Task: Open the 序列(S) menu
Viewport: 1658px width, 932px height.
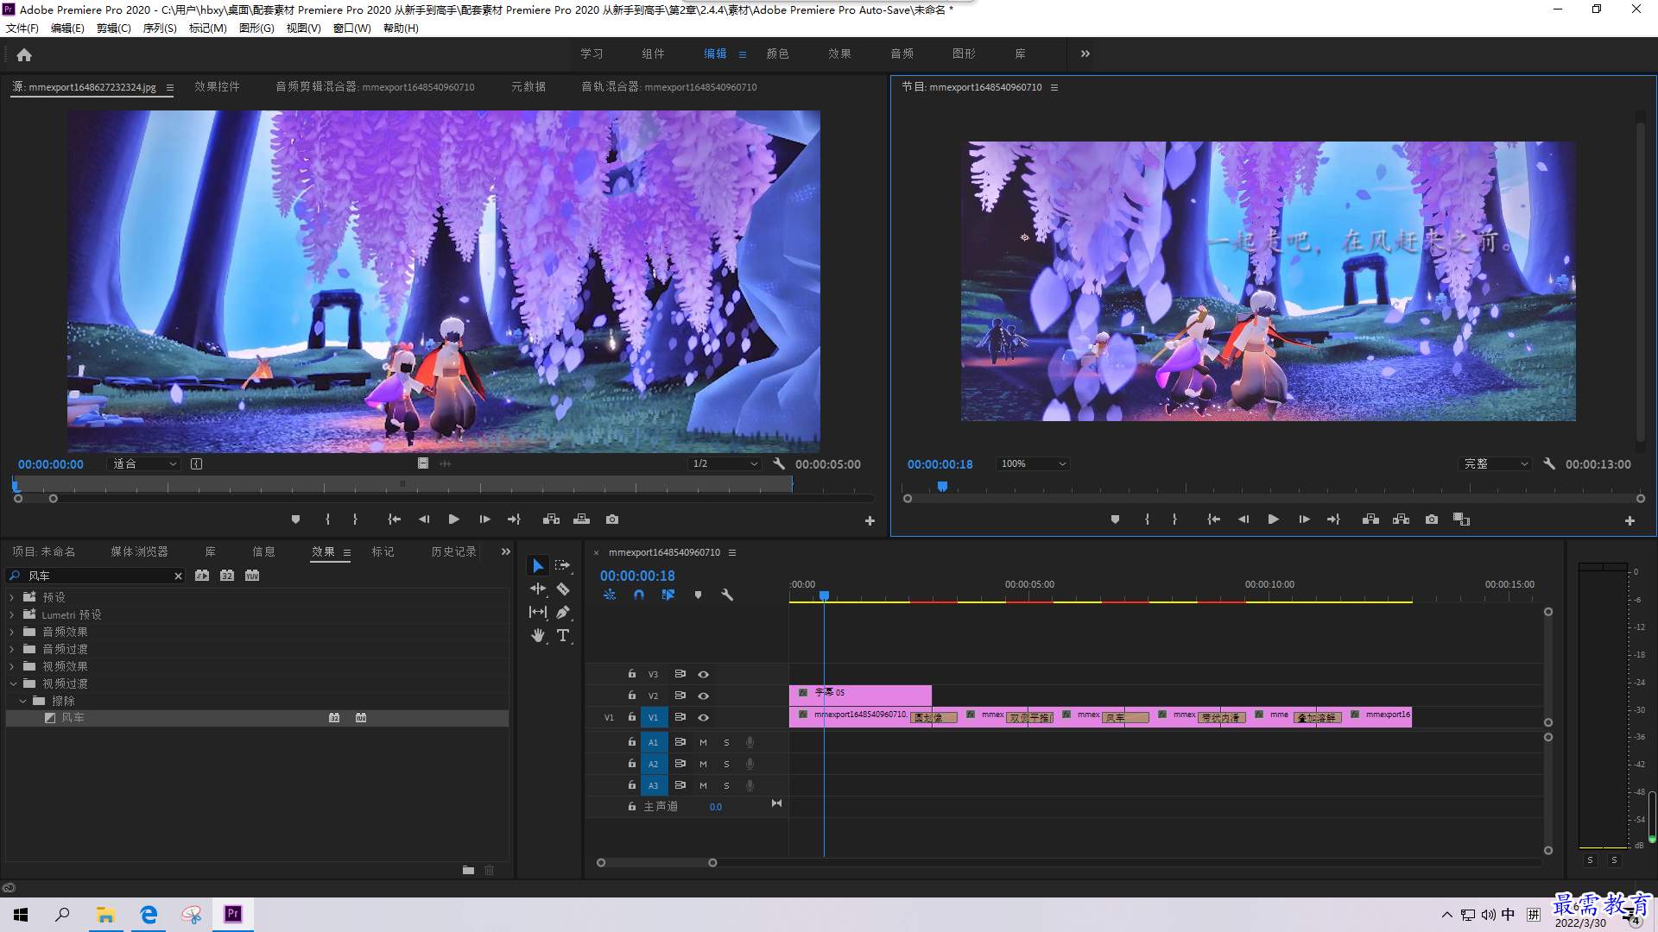Action: coord(160,28)
